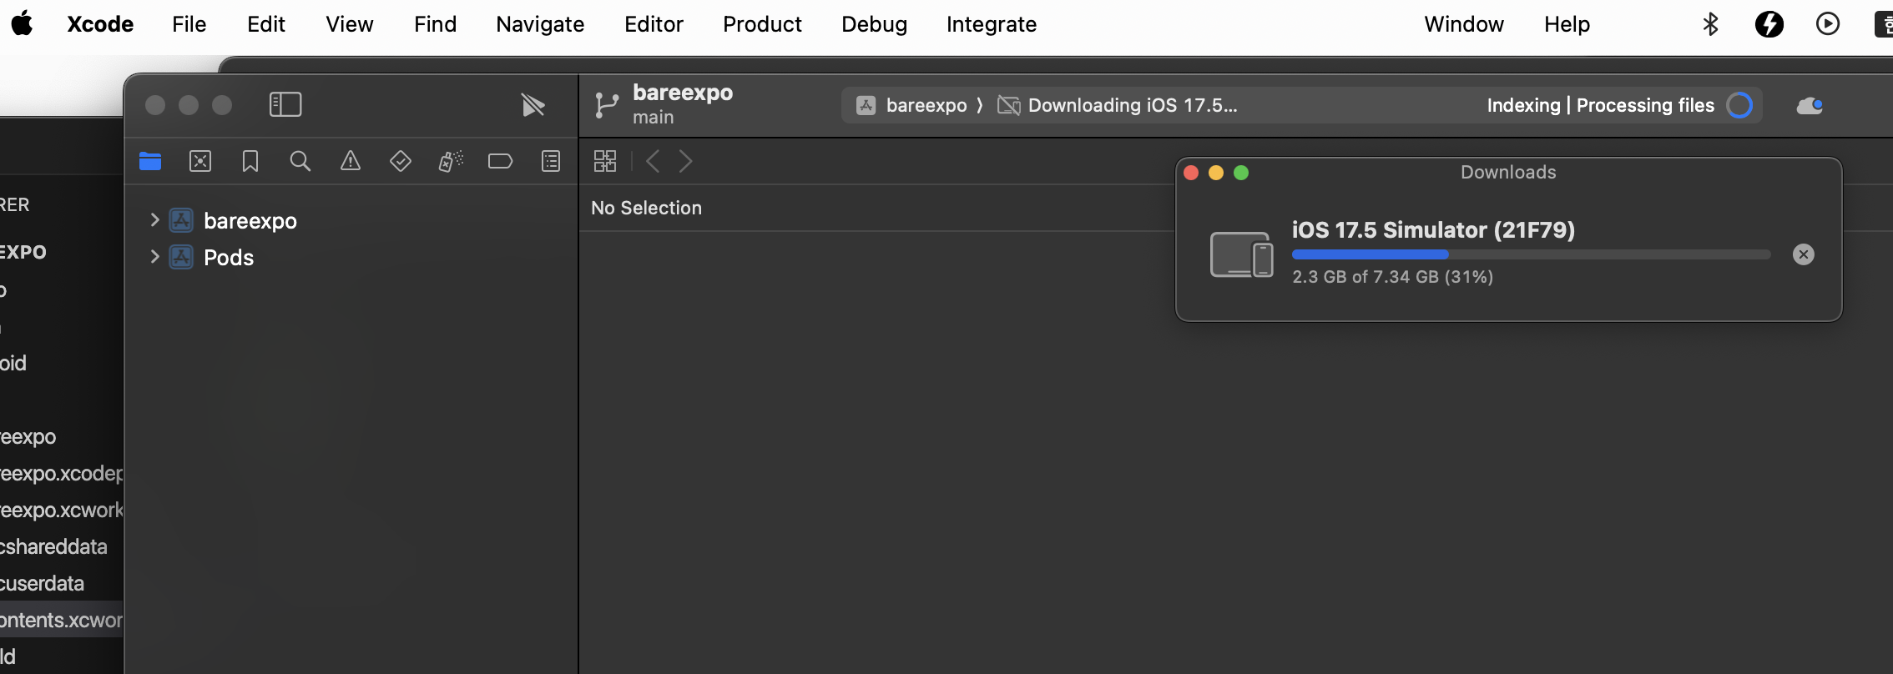Click the run-disabled arrow icon in toolbar
Screen dimensions: 1893x674
pos(533,105)
